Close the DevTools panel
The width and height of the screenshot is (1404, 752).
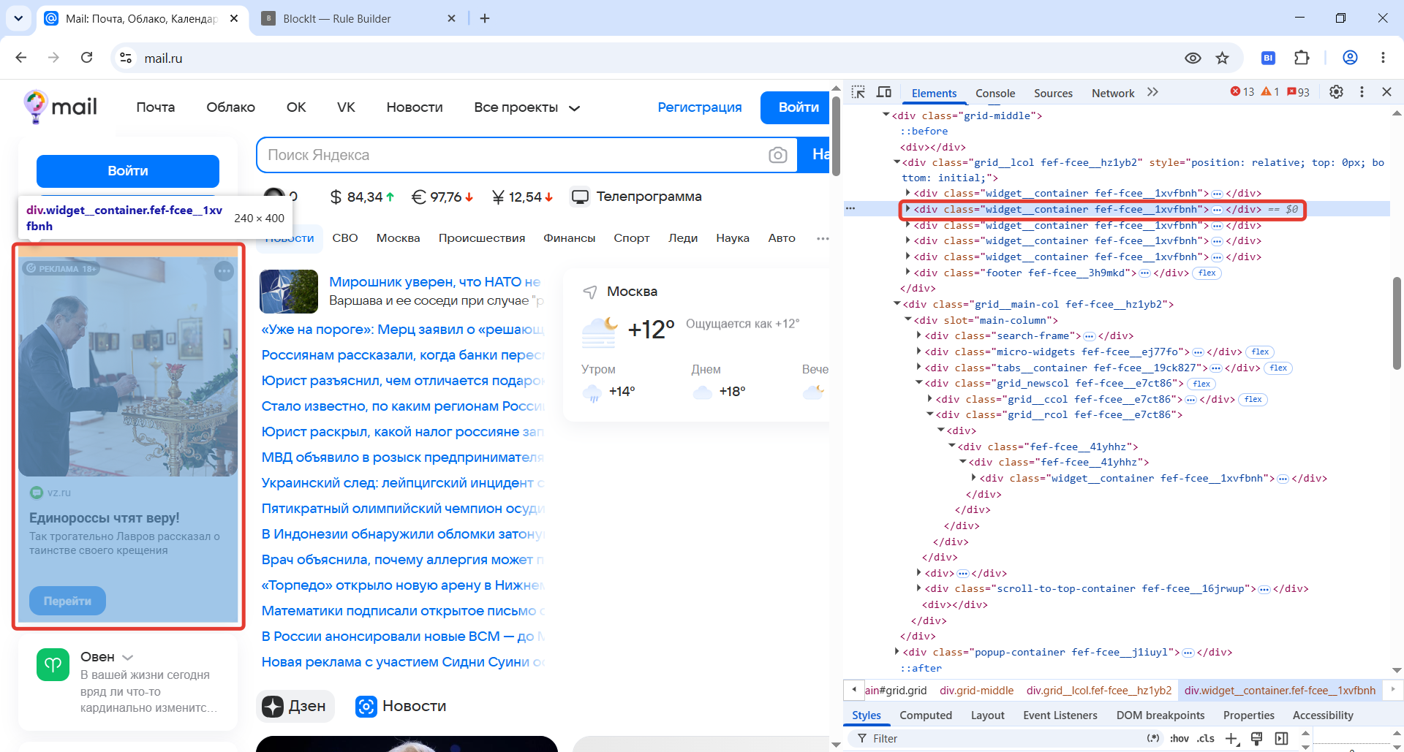point(1386,92)
